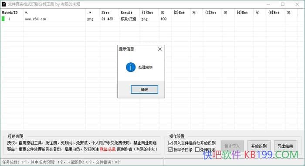
Task: Click the .* extension column header
Action: pos(89,13)
